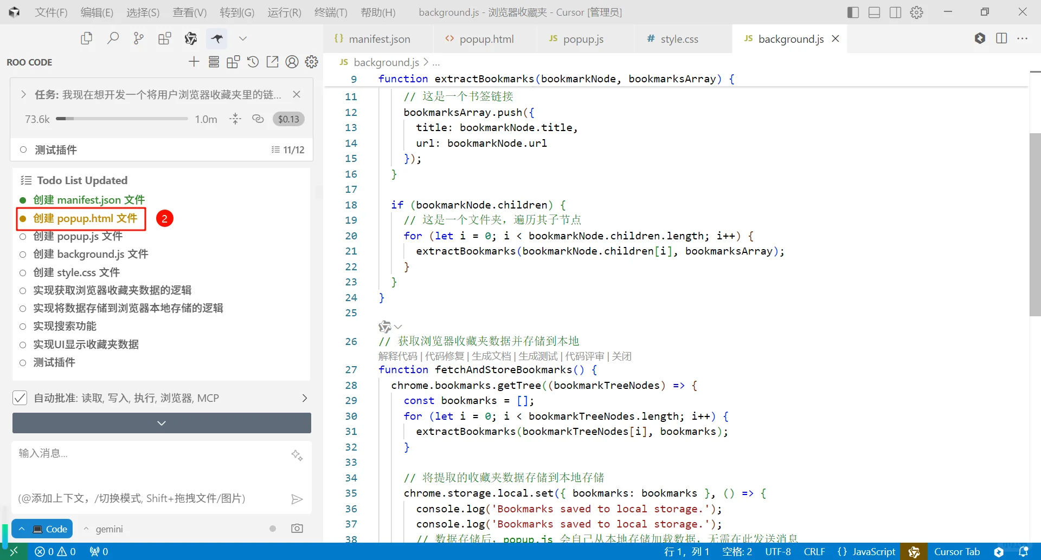Toggle the Cursor Tab status item
Image resolution: width=1041 pixels, height=560 pixels.
(957, 552)
